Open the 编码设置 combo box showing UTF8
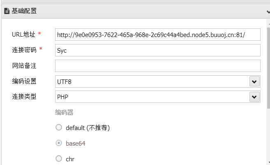 tap(157, 81)
